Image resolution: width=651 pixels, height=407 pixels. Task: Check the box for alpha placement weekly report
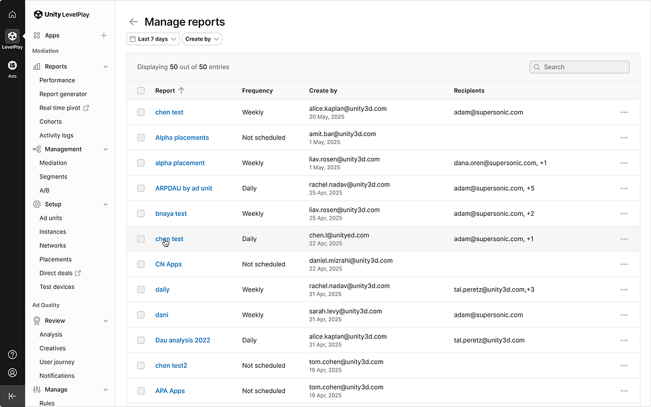141,163
